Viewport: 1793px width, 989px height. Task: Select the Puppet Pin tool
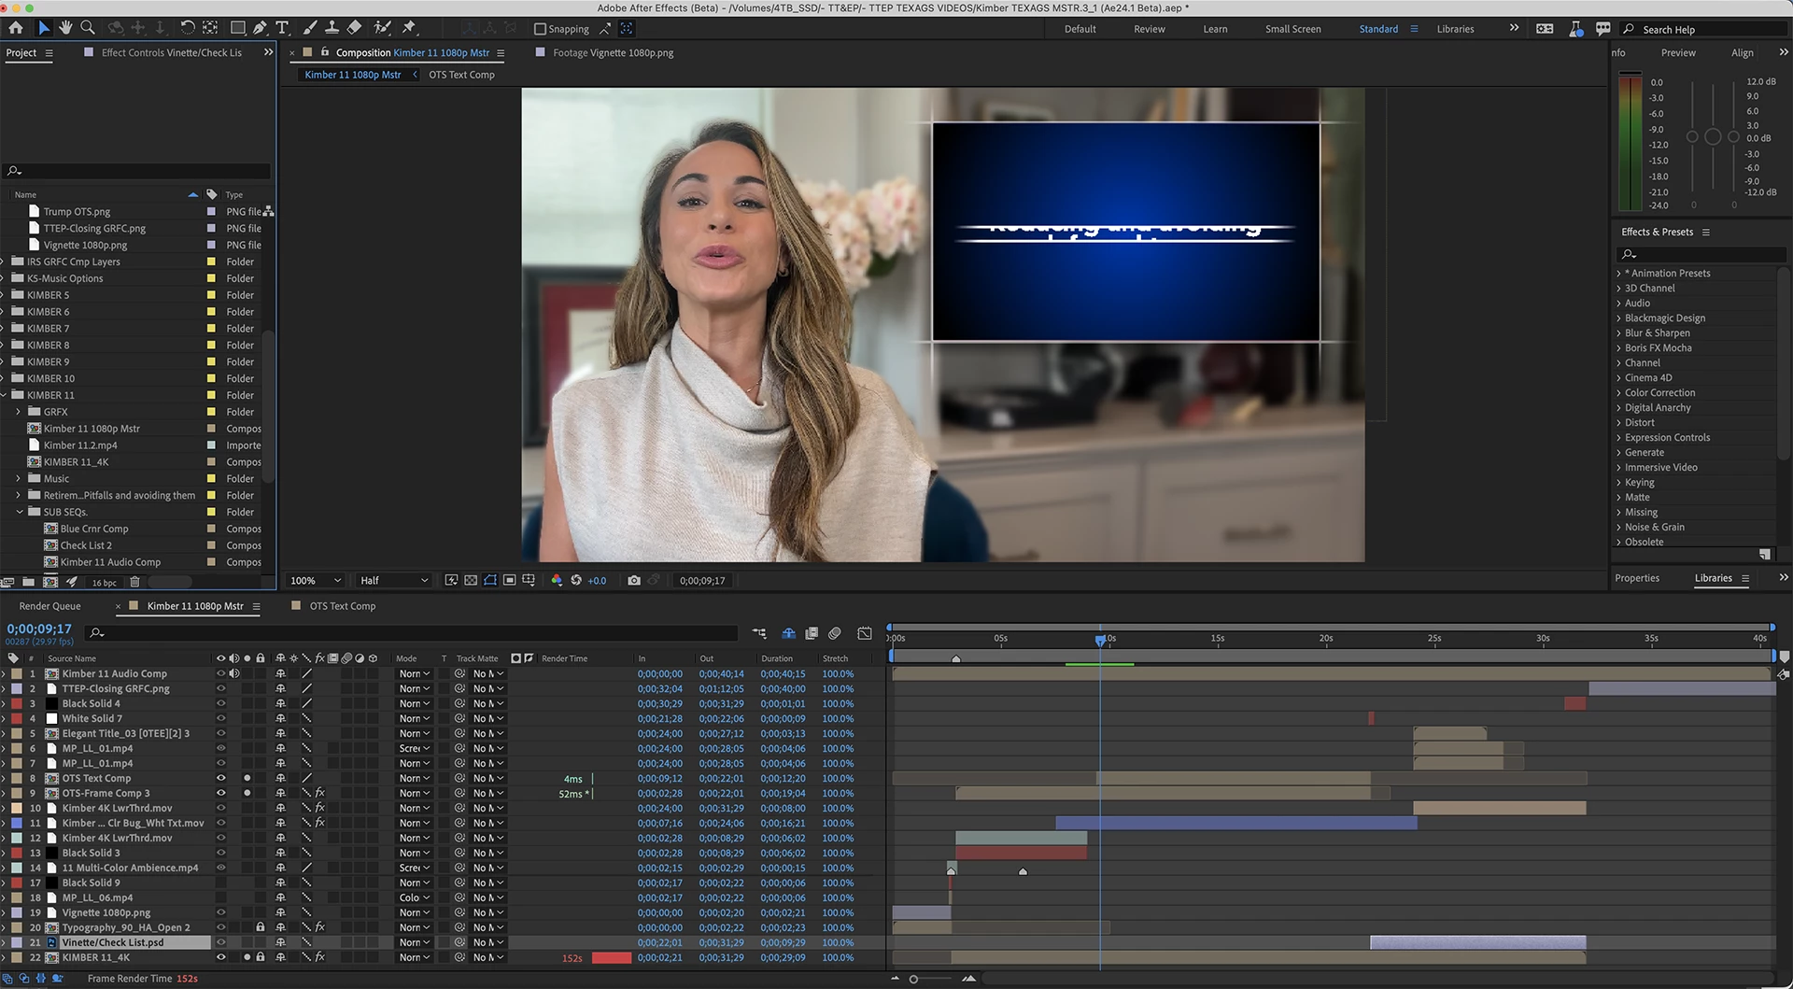[x=408, y=28]
